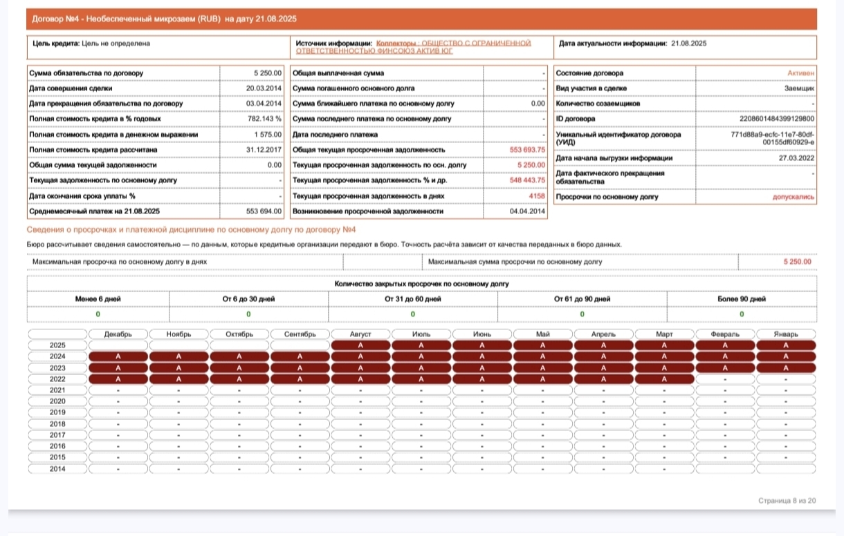Click the red text 'допускались'
This screenshot has height=536, width=844.
click(794, 197)
